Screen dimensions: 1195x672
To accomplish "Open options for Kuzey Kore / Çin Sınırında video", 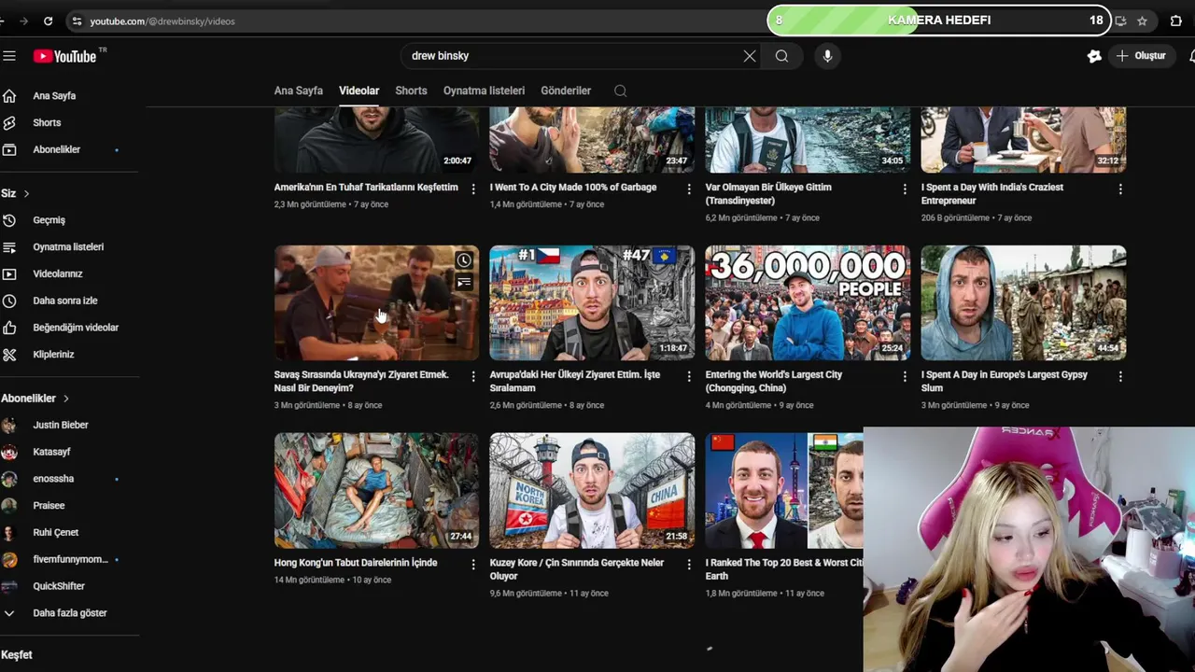I will (x=689, y=565).
